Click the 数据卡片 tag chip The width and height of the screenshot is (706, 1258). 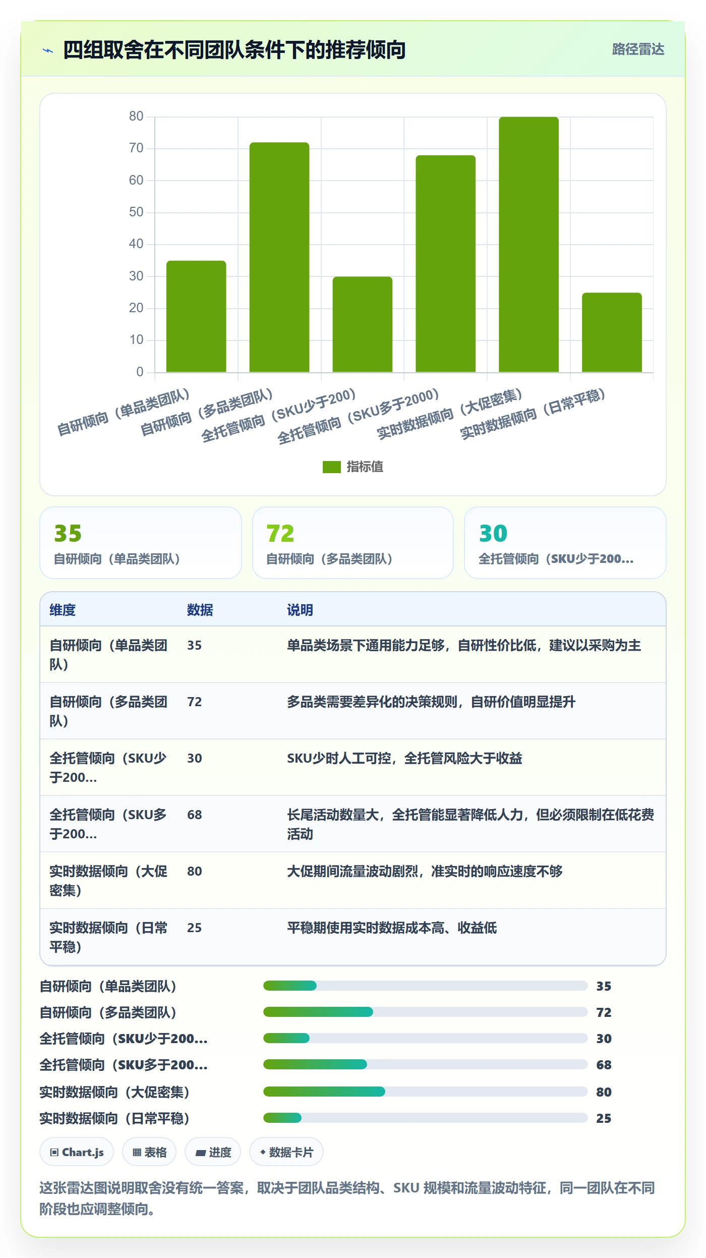pos(286,1152)
